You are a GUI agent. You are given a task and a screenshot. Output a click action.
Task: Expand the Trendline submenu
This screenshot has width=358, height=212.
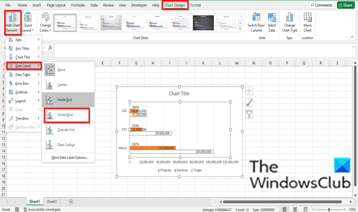pos(24,119)
